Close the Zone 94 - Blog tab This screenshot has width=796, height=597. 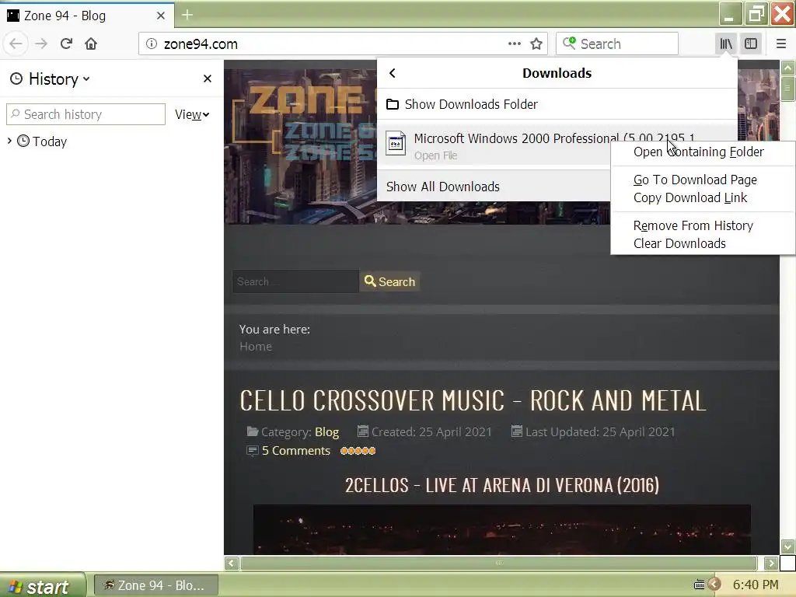160,16
